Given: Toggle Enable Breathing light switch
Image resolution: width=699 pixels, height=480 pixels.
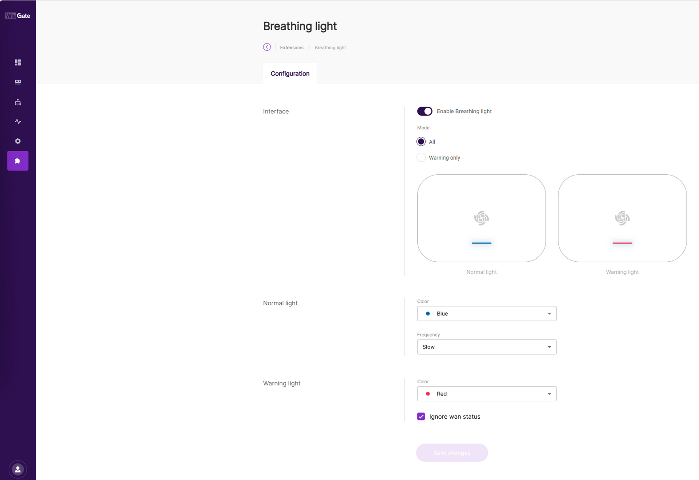Looking at the screenshot, I should click(424, 111).
